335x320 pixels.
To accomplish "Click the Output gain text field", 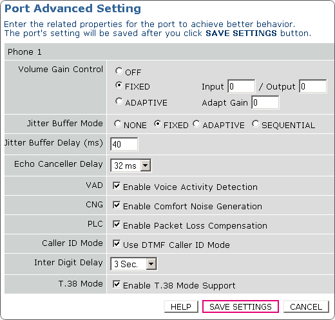I will [x=313, y=86].
